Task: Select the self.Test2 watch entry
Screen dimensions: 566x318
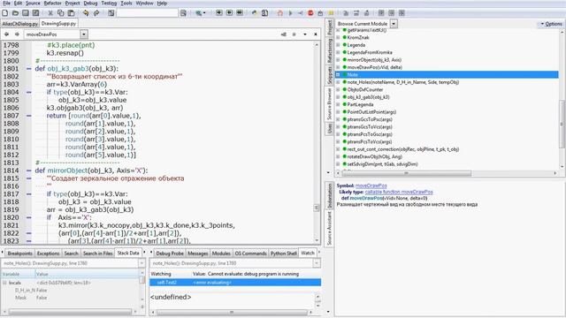Action: point(235,283)
